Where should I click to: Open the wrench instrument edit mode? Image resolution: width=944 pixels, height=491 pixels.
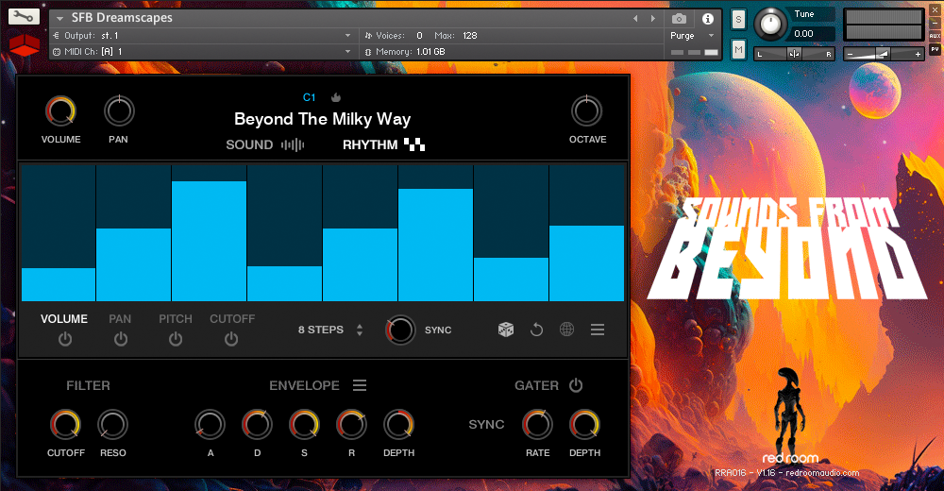point(24,16)
